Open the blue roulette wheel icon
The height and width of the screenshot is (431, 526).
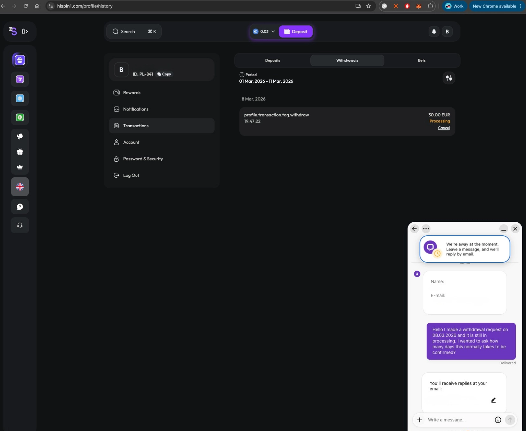point(20,98)
